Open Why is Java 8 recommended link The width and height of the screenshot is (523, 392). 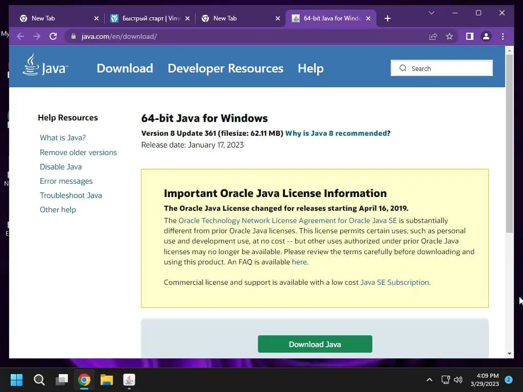336,133
